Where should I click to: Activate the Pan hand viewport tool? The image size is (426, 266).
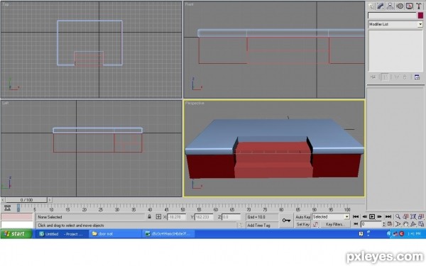405,224
